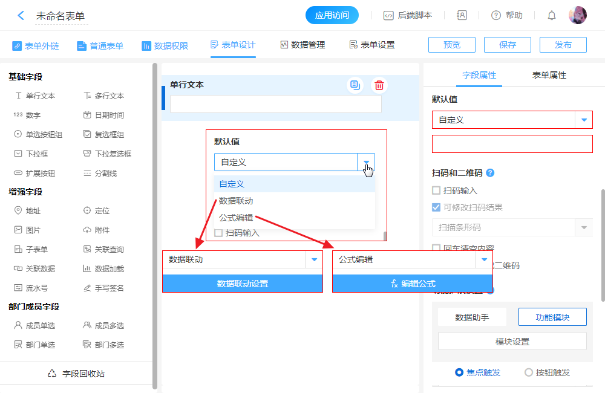Open the notification bell
Screen dimensions: 605x393
point(551,16)
